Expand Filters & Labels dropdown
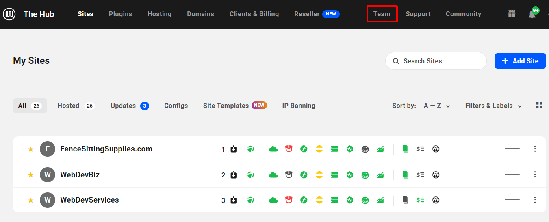This screenshot has width=549, height=222. 493,106
